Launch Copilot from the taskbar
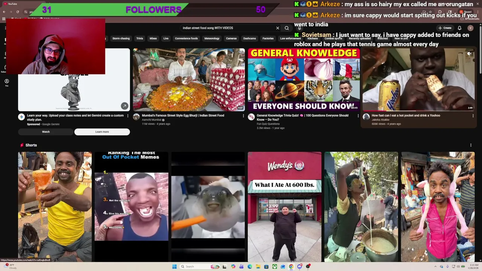Image resolution: width=482 pixels, height=271 pixels. [x=233, y=266]
